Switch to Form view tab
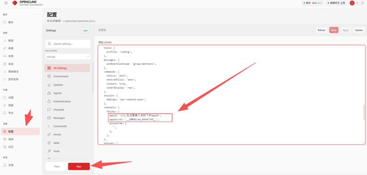The height and width of the screenshot is (175, 367). coord(57,167)
